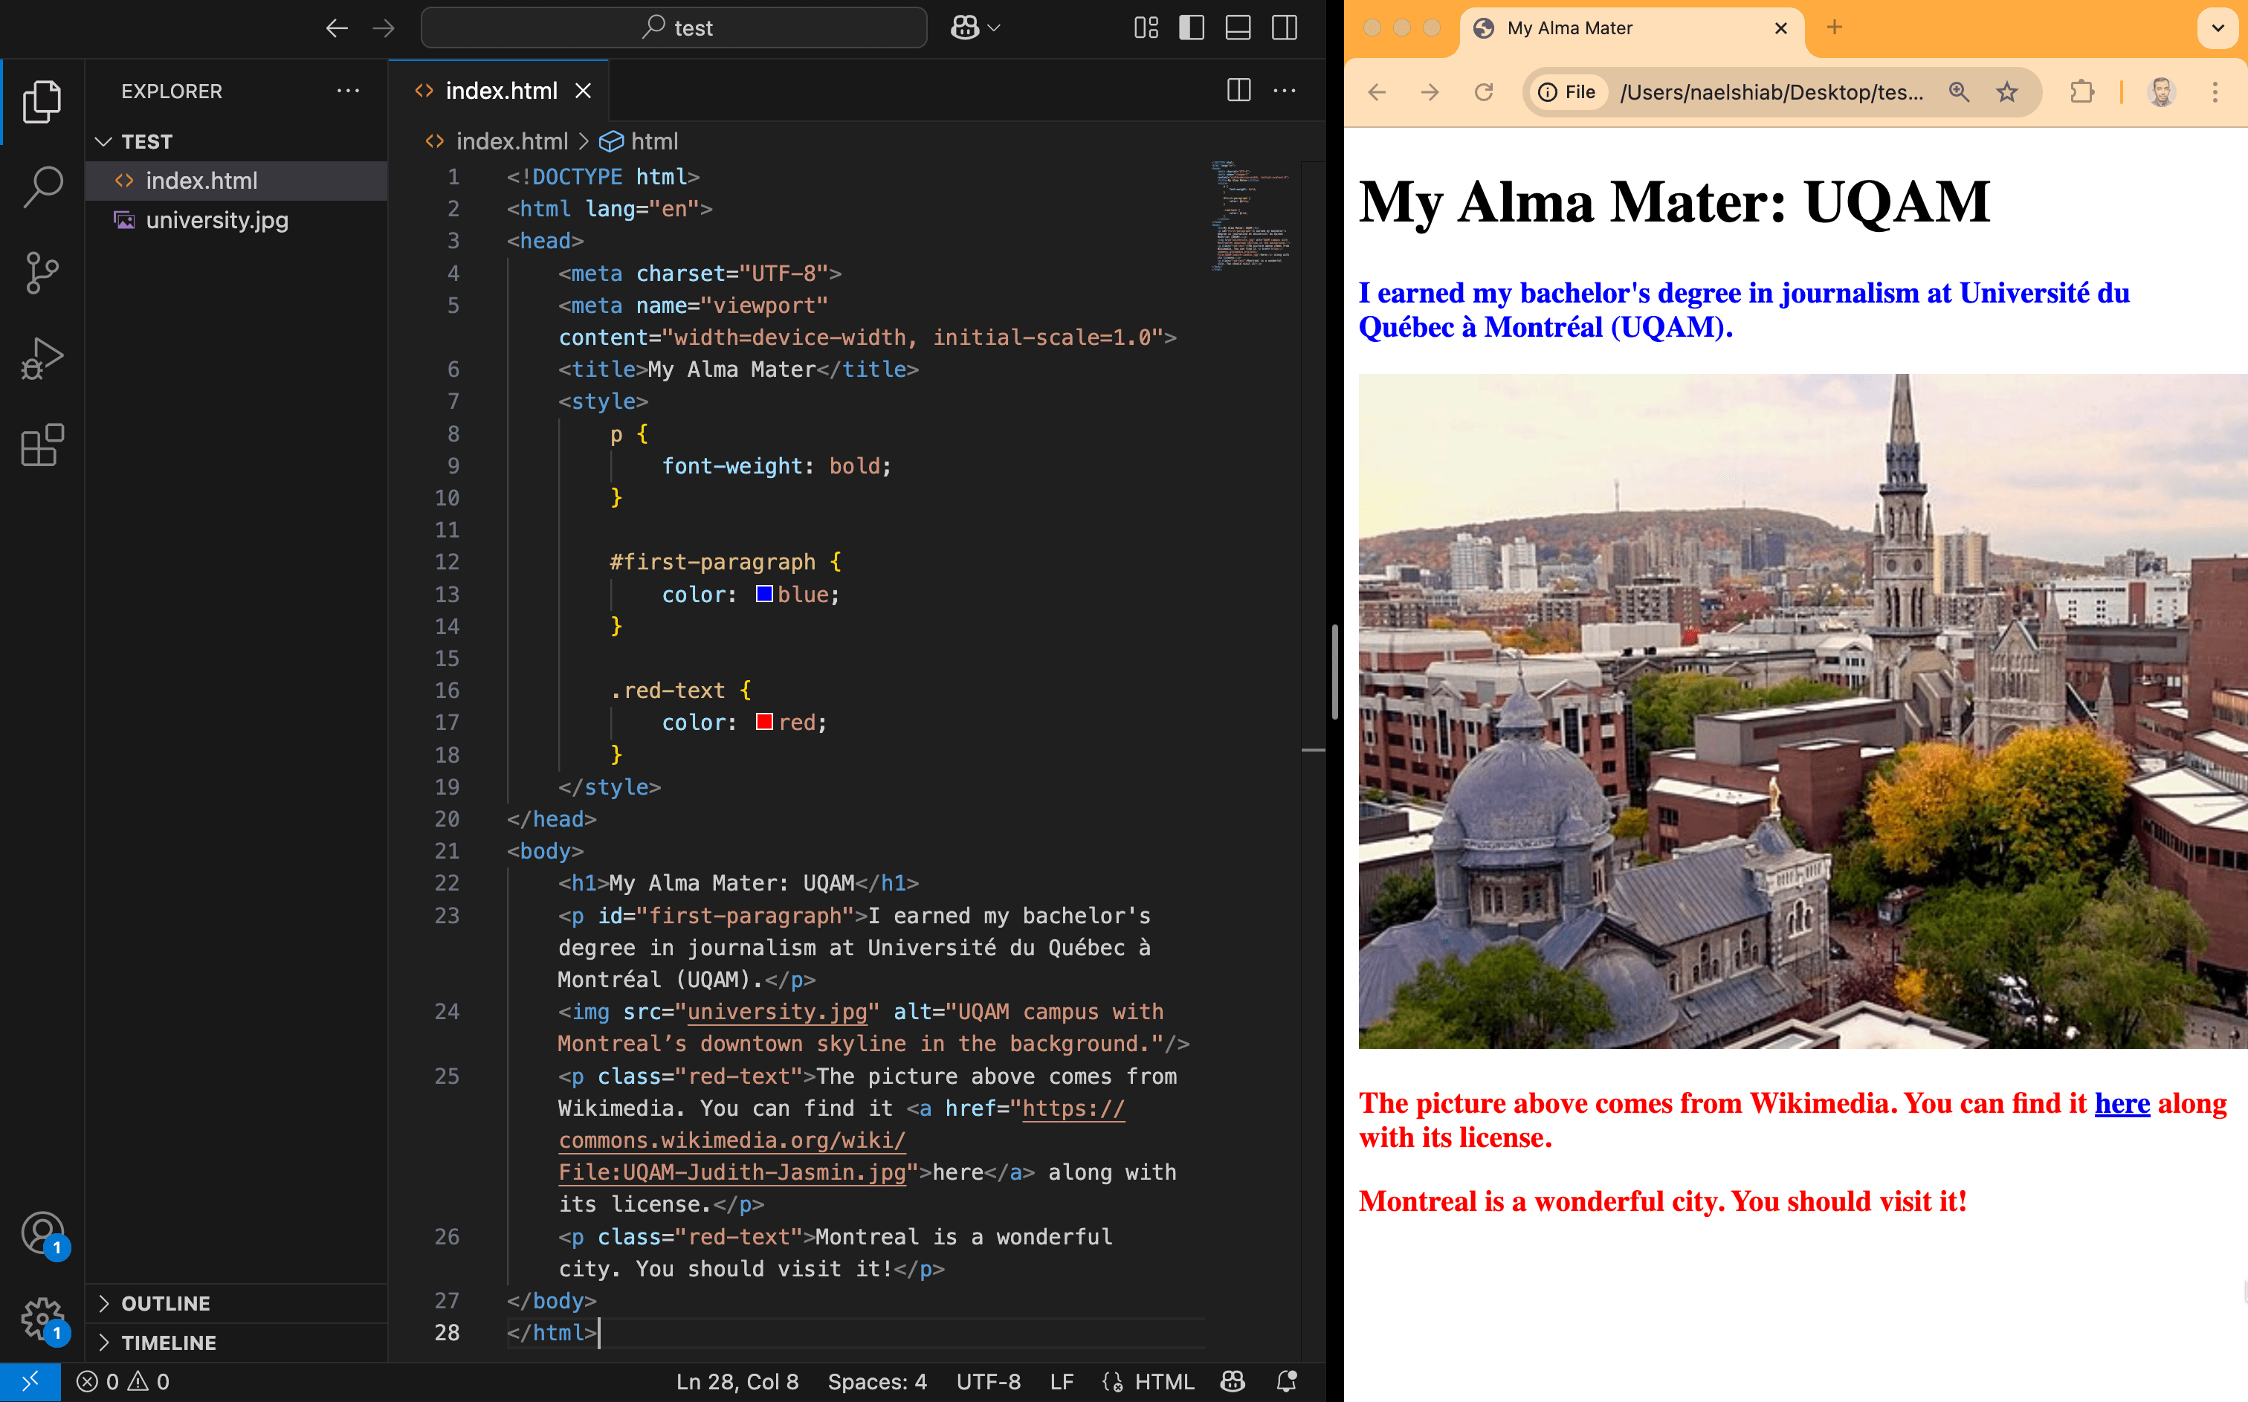Screen dimensions: 2248x1402
Task: Open Copilot status icon in status bar
Action: point(1232,1382)
